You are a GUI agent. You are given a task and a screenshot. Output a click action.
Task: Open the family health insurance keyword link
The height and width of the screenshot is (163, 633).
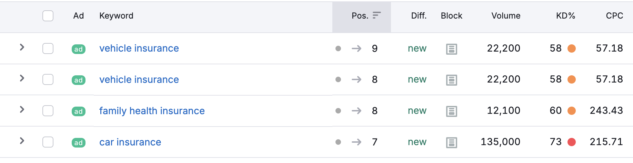[x=152, y=111]
